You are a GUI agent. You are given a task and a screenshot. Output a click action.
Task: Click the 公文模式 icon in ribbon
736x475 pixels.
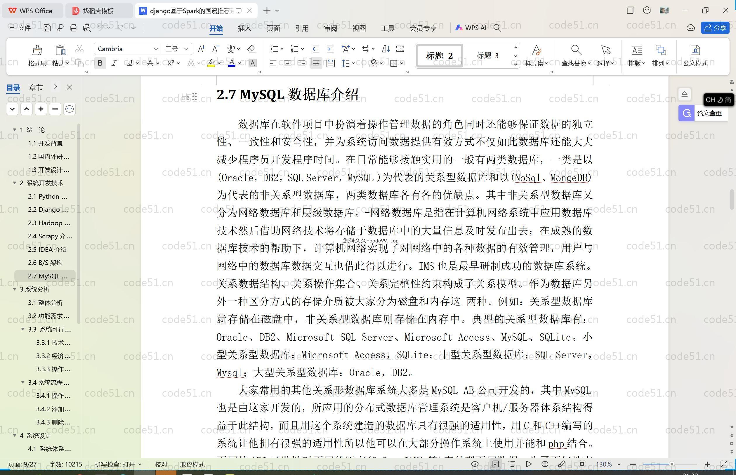tap(695, 50)
